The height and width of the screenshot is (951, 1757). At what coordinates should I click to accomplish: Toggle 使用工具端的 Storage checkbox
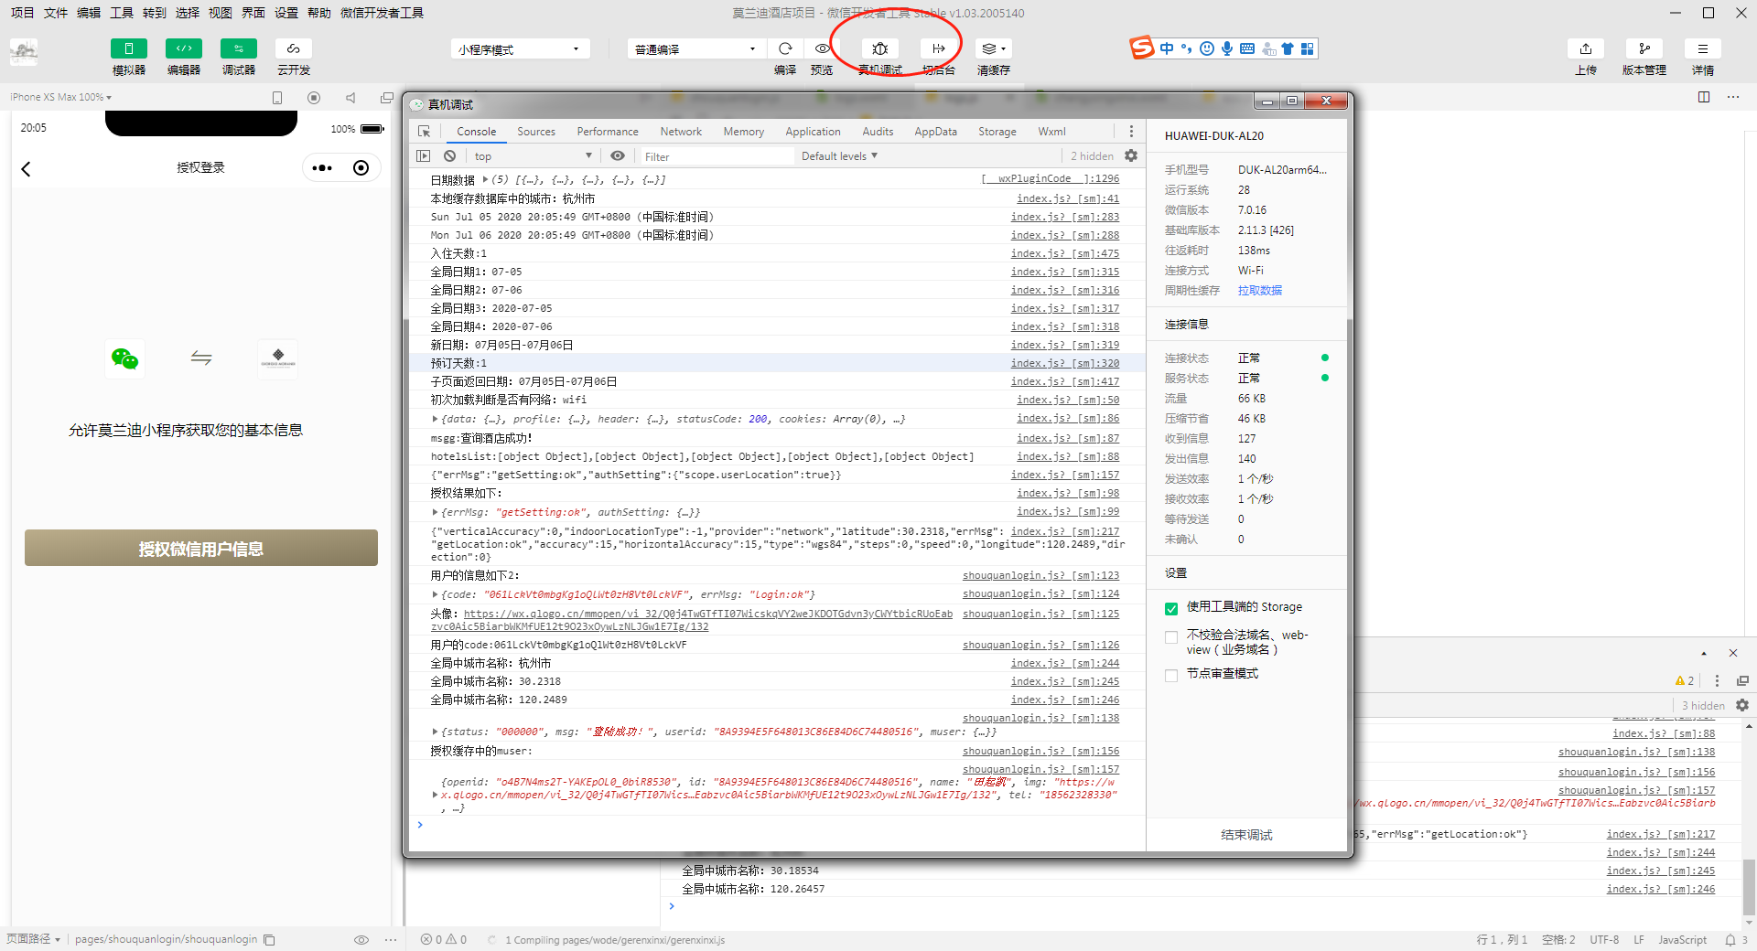1171,609
